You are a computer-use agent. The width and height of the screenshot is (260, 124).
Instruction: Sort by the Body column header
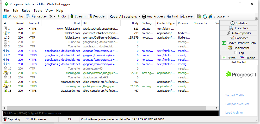pos(130,23)
